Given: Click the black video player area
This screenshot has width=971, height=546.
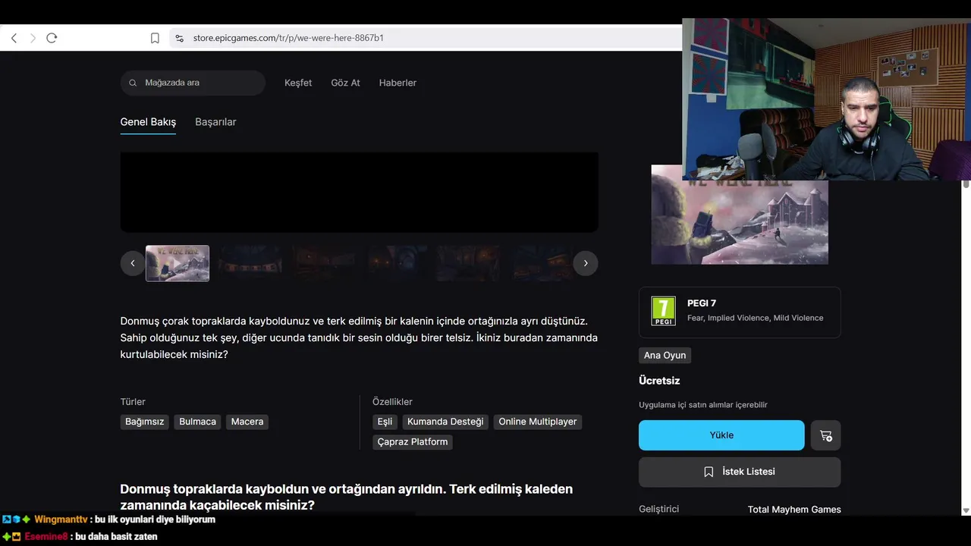Looking at the screenshot, I should pos(360,192).
